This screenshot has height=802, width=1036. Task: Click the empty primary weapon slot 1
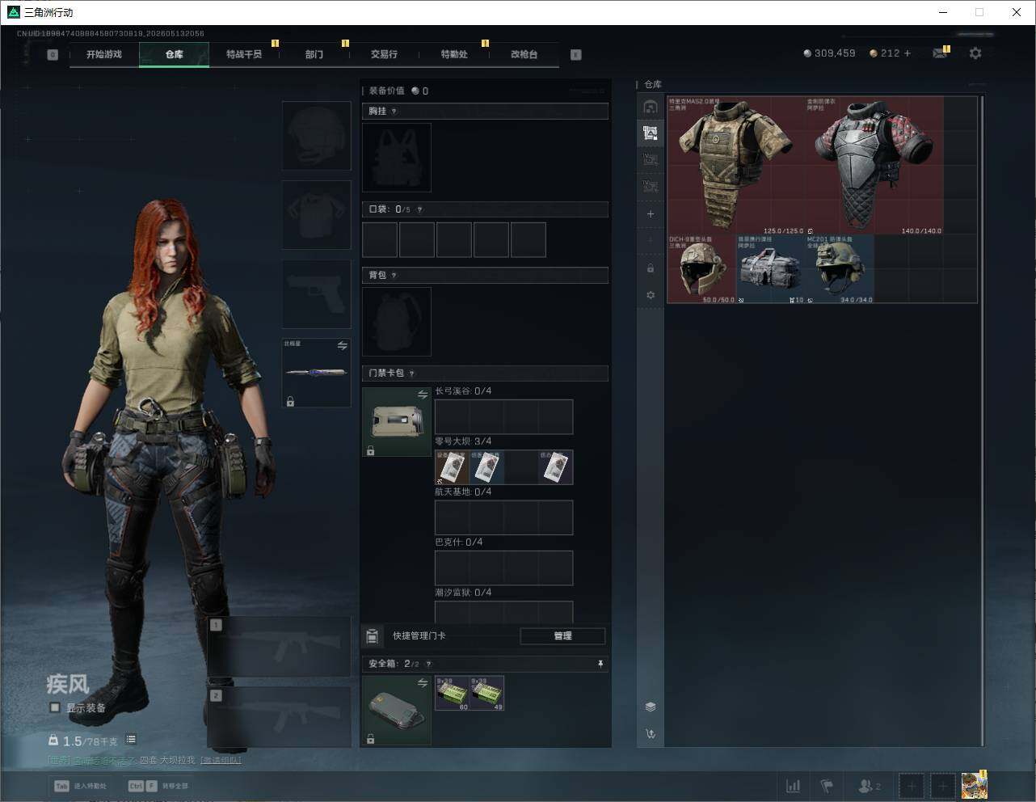coord(280,647)
